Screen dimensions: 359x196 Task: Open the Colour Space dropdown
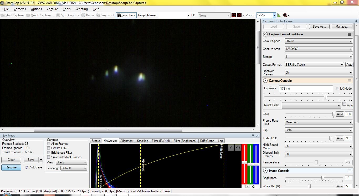click(x=319, y=41)
